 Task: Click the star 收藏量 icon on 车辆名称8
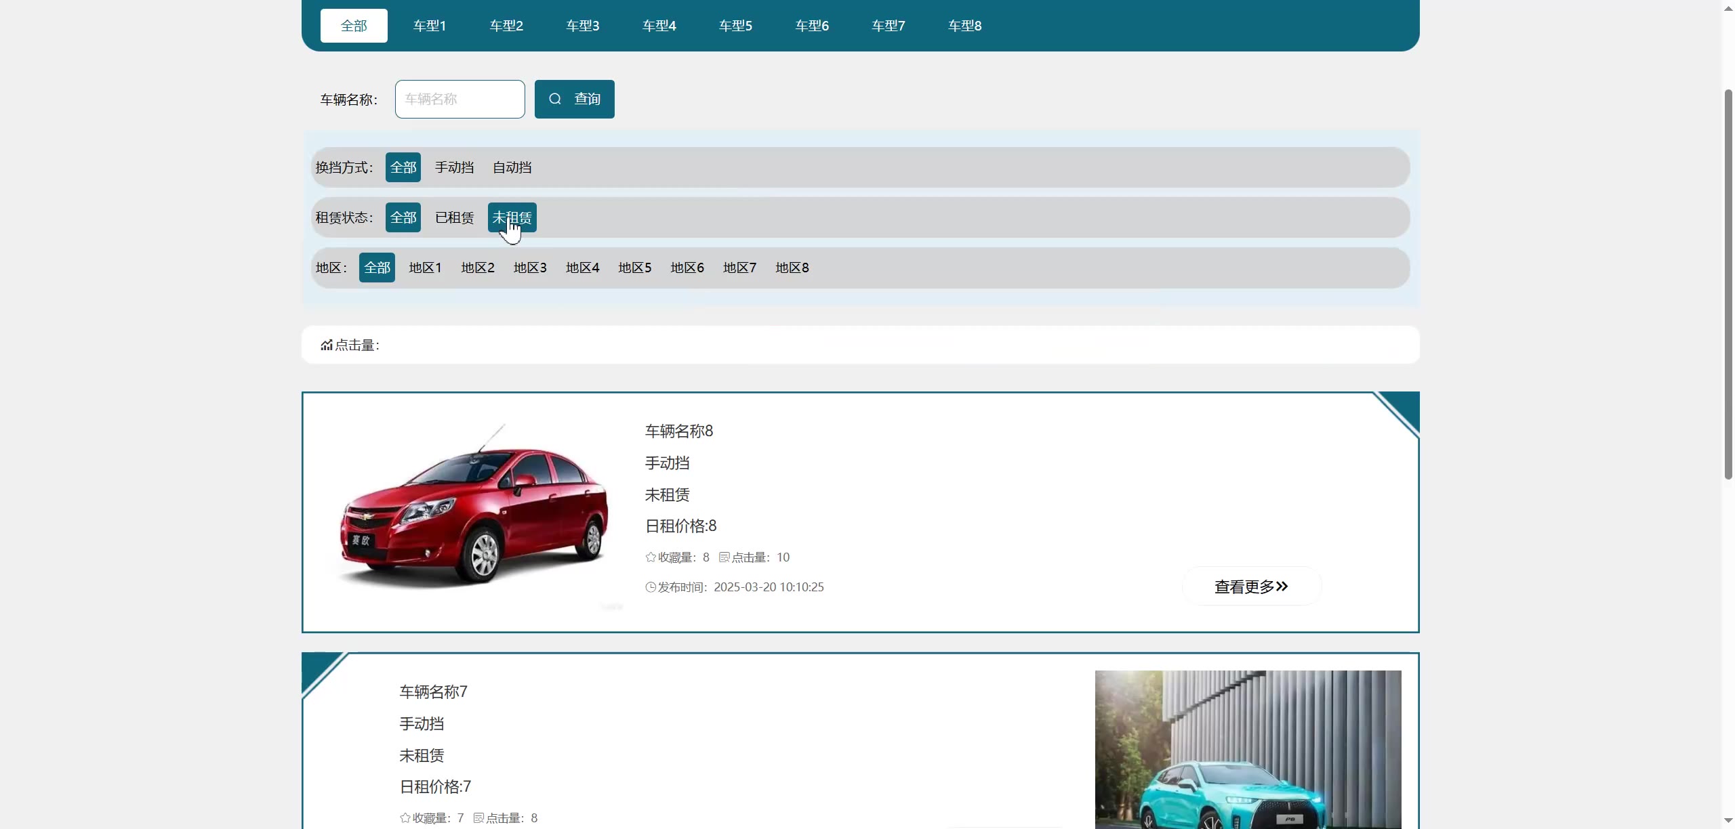pos(651,557)
